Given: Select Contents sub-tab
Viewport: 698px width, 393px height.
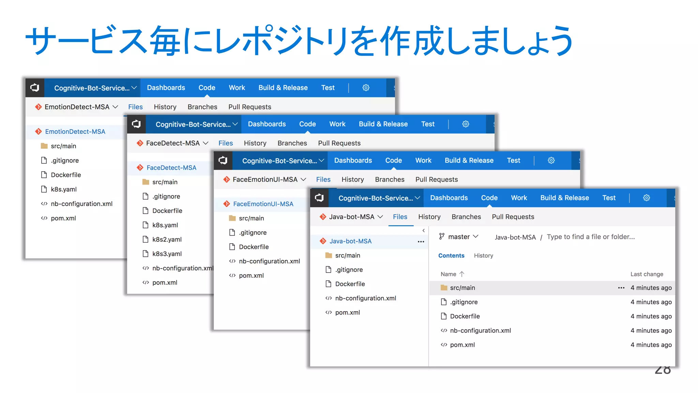Looking at the screenshot, I should (451, 256).
